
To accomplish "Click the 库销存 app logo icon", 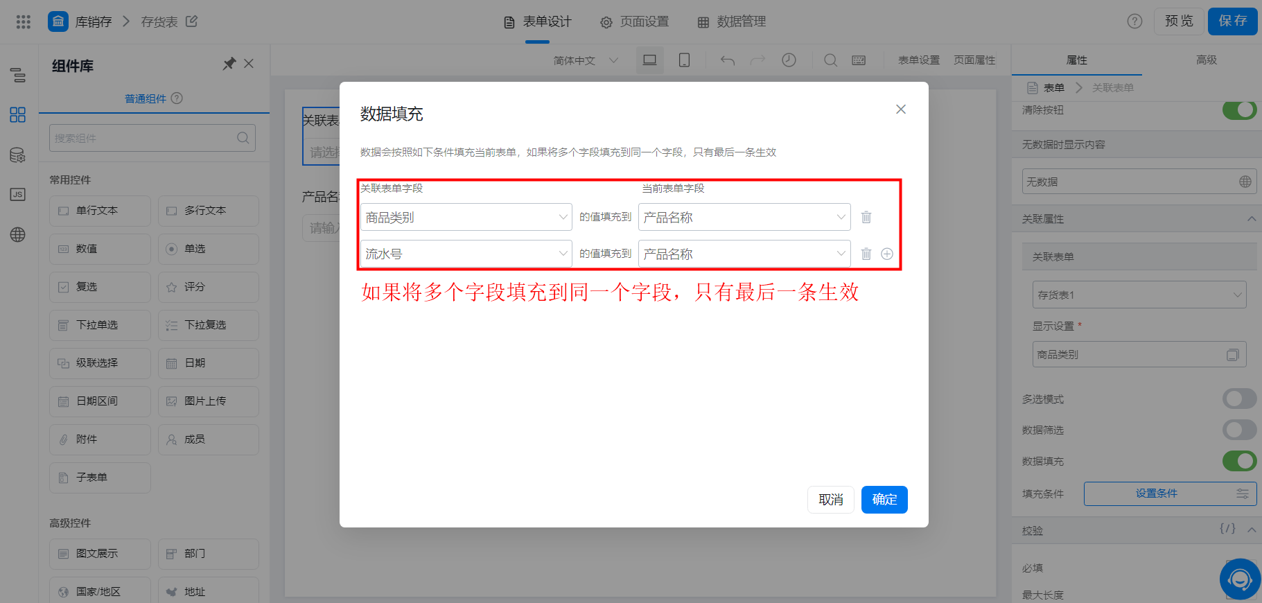I will pyautogui.click(x=58, y=21).
